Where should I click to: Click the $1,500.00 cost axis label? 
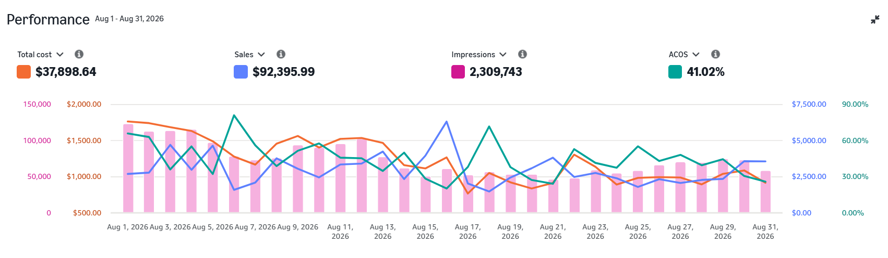[x=84, y=141]
